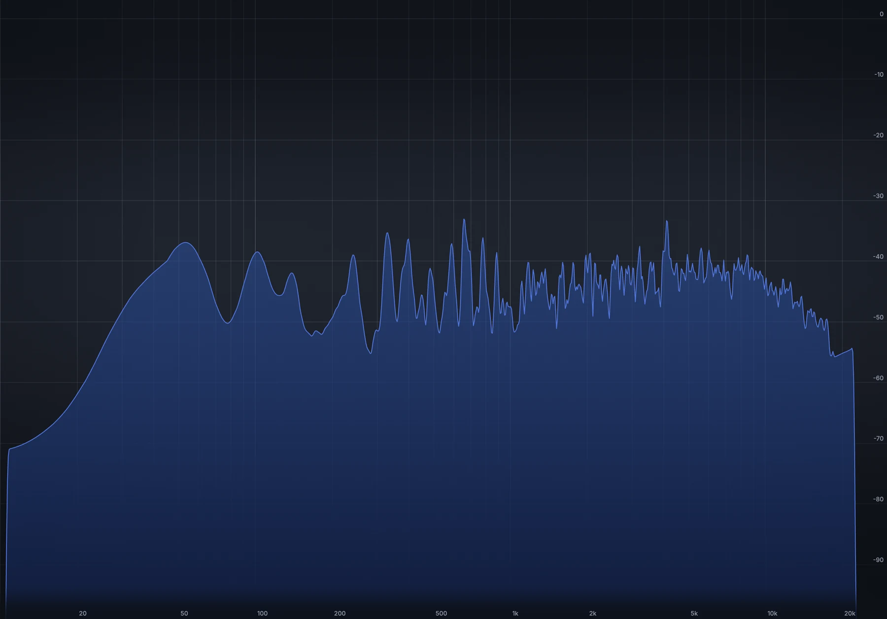
Task: Click the 1k frequency axis label
Action: click(515, 613)
